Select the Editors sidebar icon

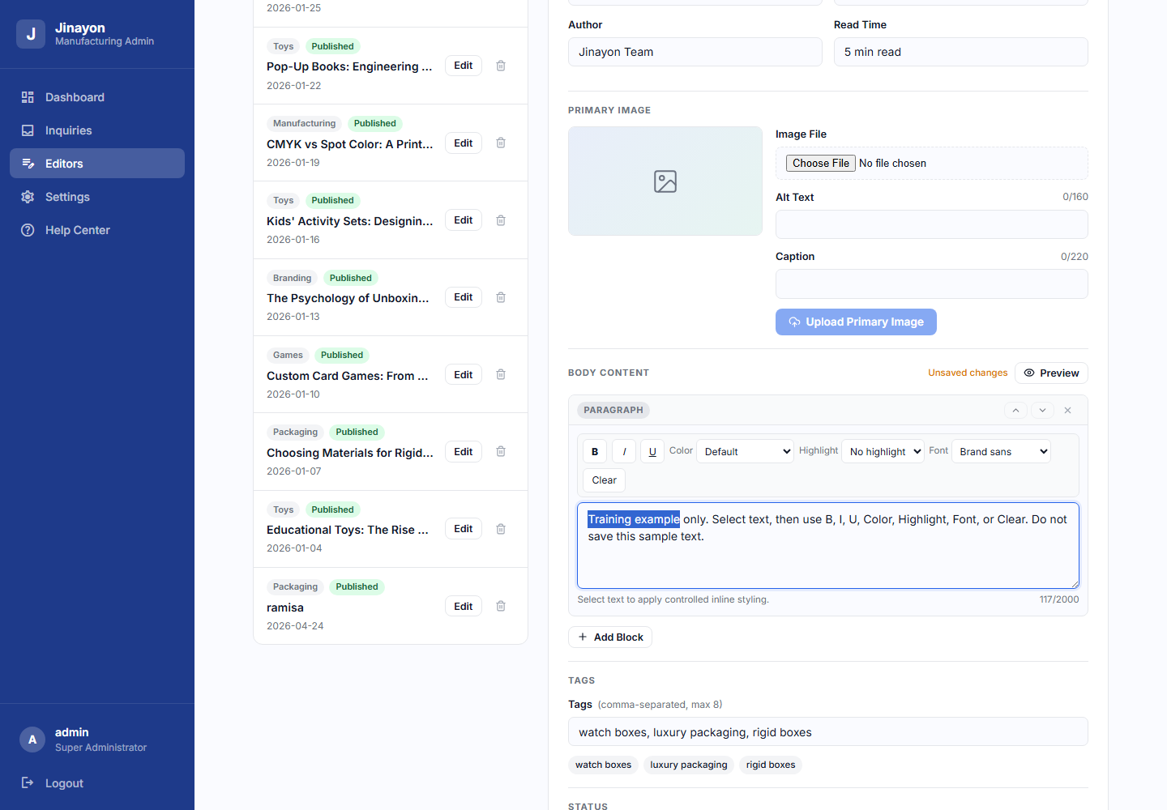coord(28,164)
